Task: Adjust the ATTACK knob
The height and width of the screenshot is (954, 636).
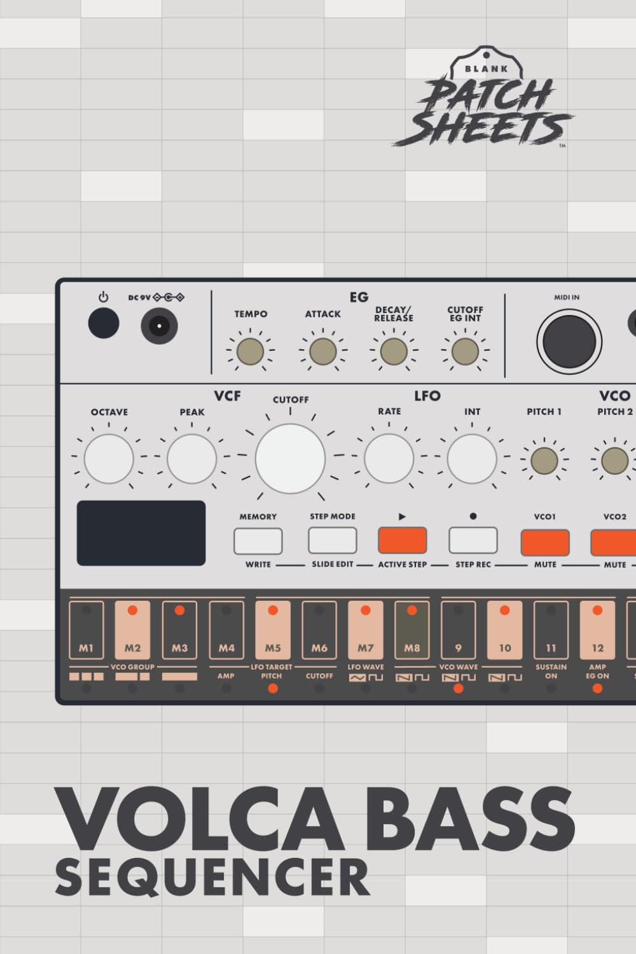Action: (322, 351)
